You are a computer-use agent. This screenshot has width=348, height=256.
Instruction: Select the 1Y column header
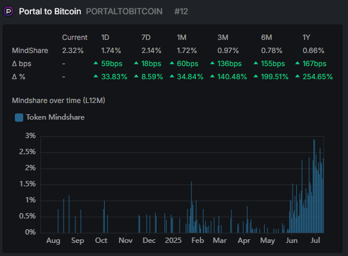point(306,38)
